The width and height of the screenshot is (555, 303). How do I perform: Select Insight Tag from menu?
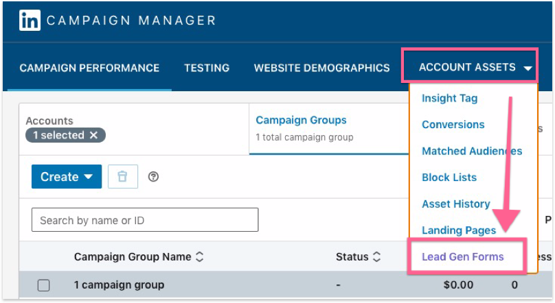click(449, 98)
